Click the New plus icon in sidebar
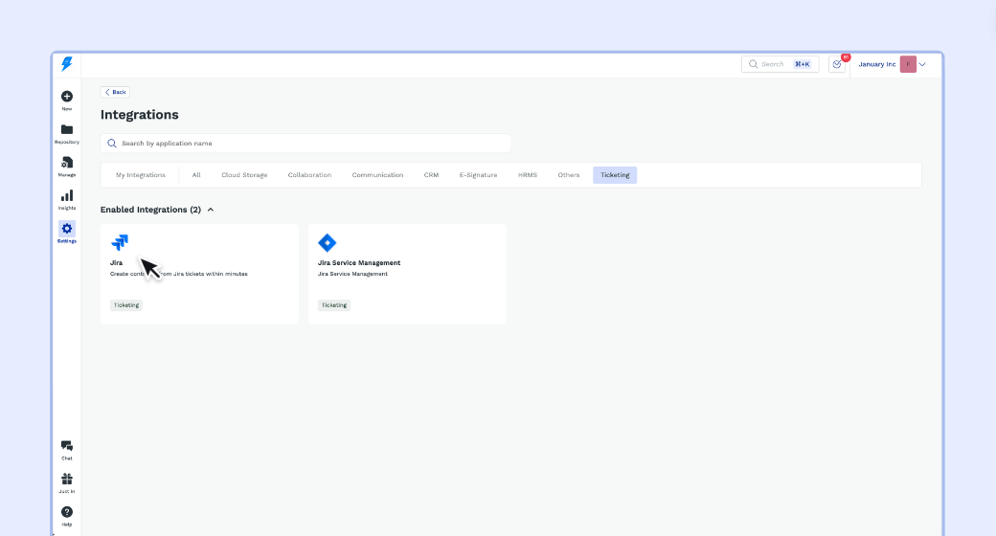 tap(66, 97)
